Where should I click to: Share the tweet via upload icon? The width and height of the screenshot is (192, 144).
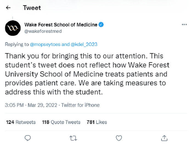click(x=164, y=138)
